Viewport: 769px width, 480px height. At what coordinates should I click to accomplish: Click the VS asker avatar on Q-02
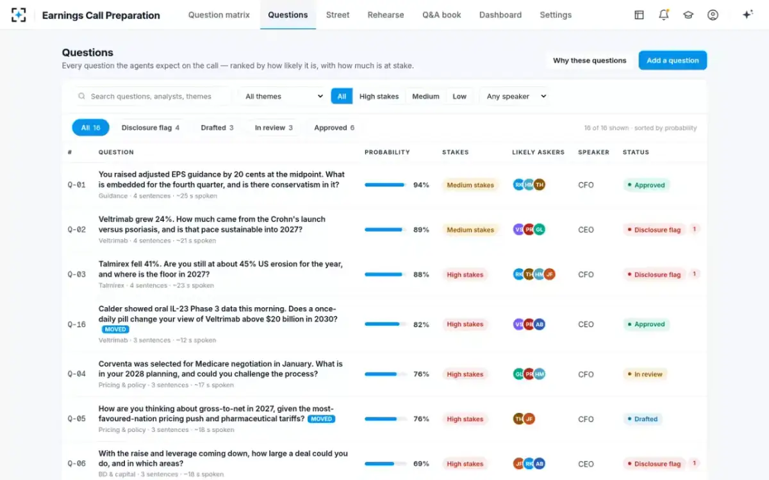(x=519, y=230)
